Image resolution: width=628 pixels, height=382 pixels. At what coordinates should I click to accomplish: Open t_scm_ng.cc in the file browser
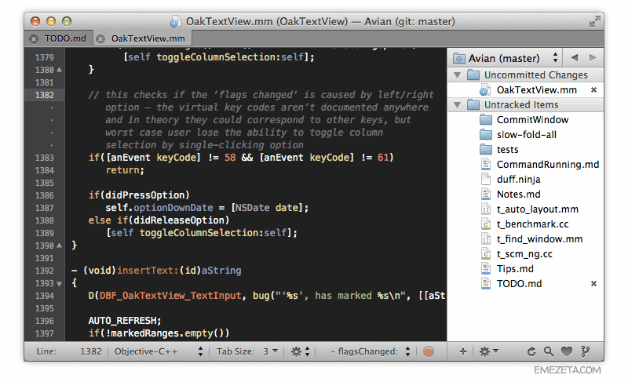pyautogui.click(x=524, y=254)
